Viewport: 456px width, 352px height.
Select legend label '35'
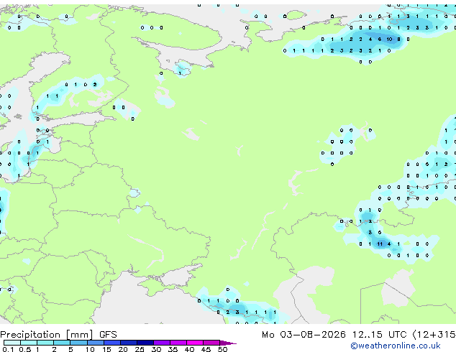[173, 349]
